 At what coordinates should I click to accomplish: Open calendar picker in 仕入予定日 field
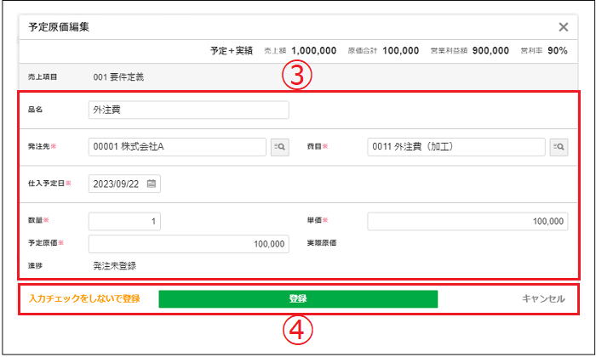tap(152, 184)
